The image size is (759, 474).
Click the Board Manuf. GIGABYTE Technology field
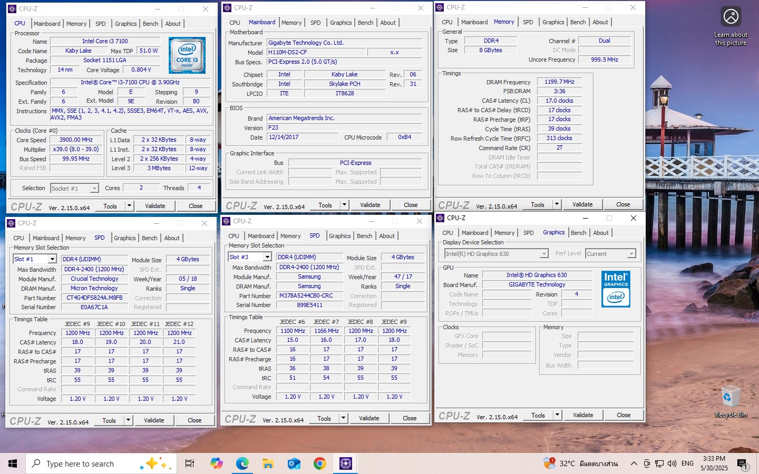tap(537, 284)
